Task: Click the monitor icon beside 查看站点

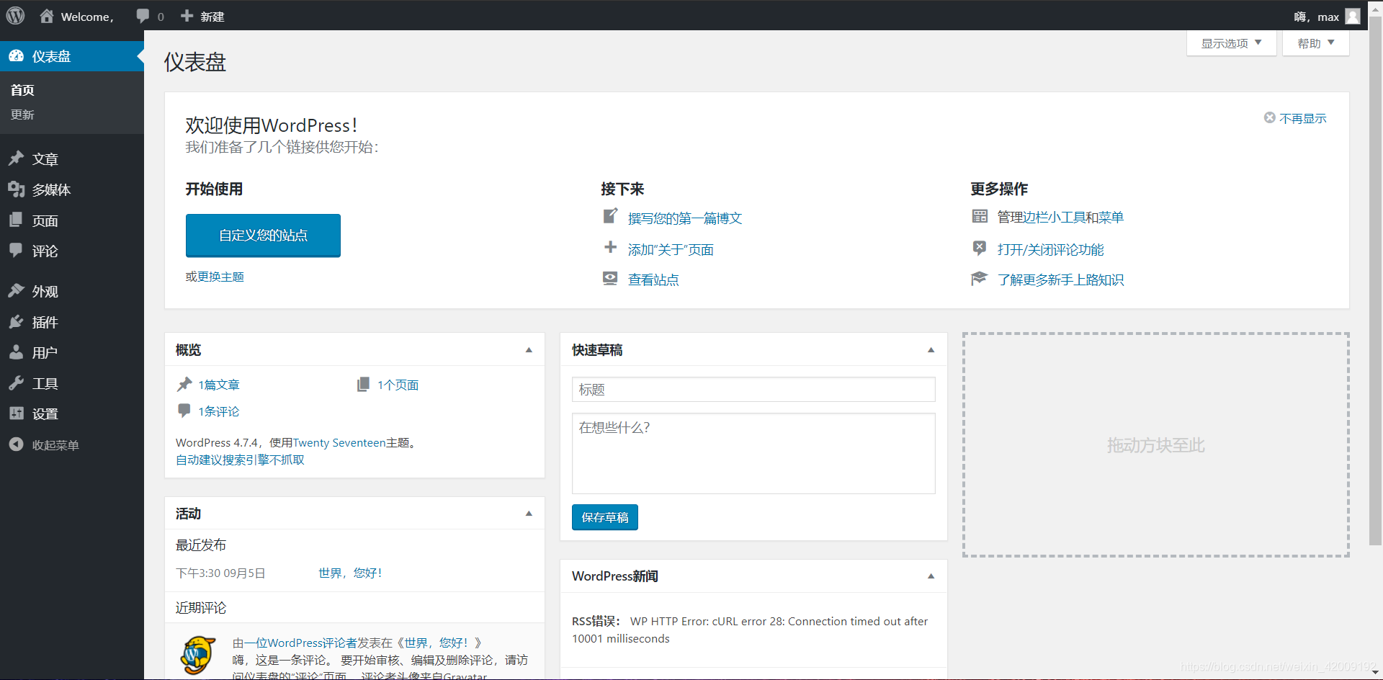Action: tap(610, 278)
